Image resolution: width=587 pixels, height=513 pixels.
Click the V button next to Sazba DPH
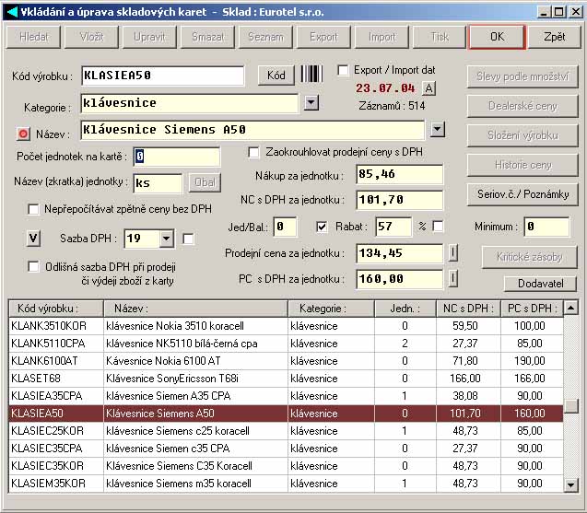(x=33, y=239)
